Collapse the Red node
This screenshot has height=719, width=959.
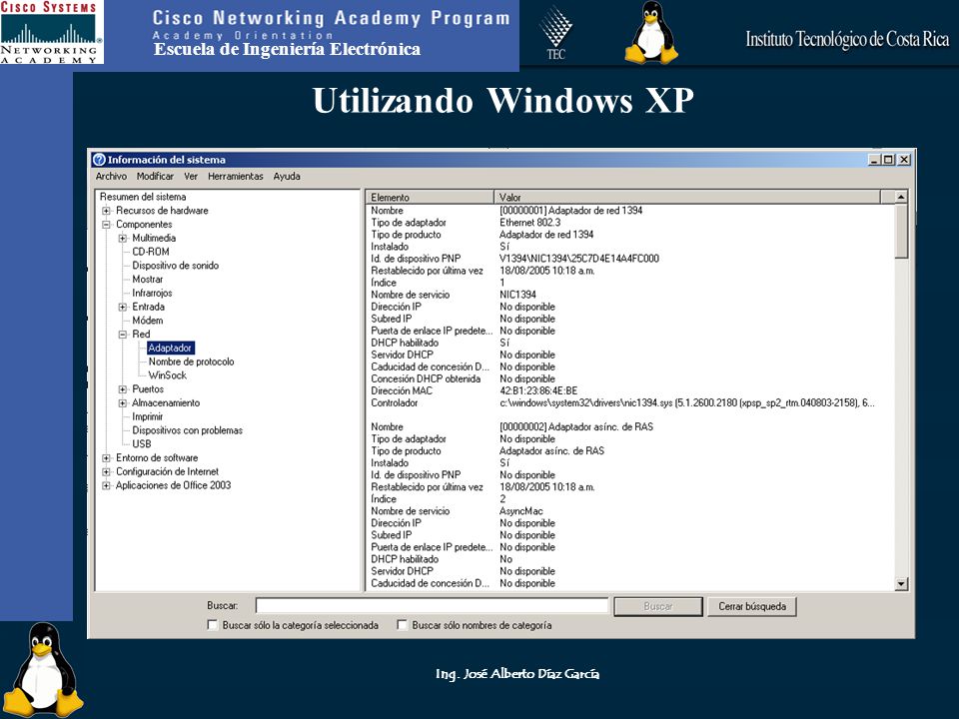pyautogui.click(x=123, y=335)
